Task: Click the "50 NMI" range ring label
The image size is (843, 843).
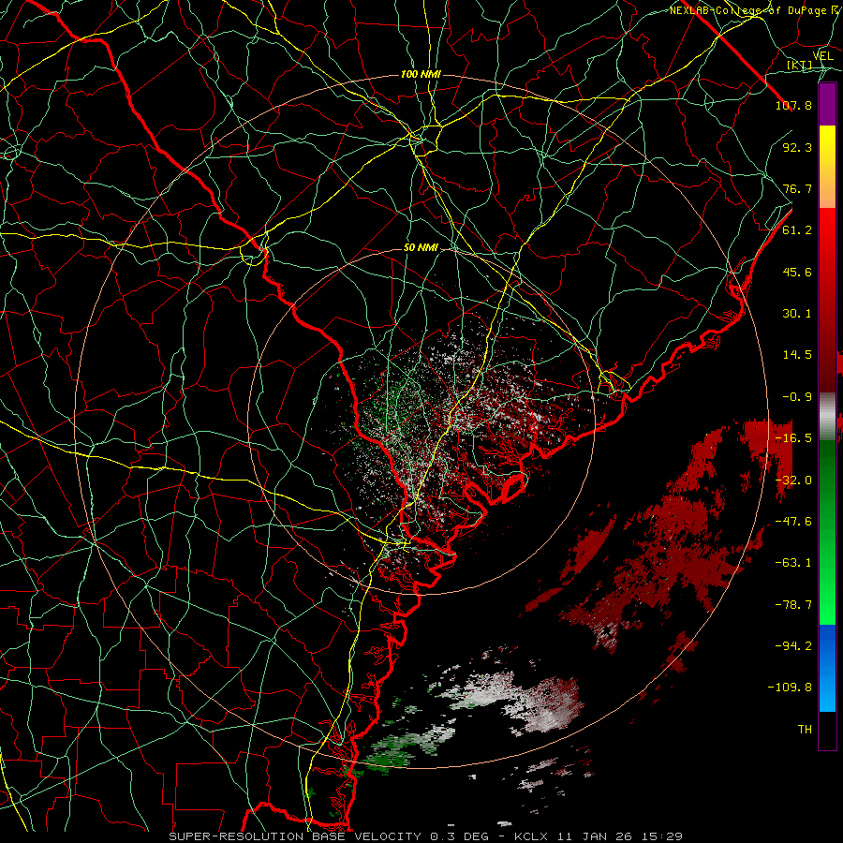Action: tap(421, 248)
